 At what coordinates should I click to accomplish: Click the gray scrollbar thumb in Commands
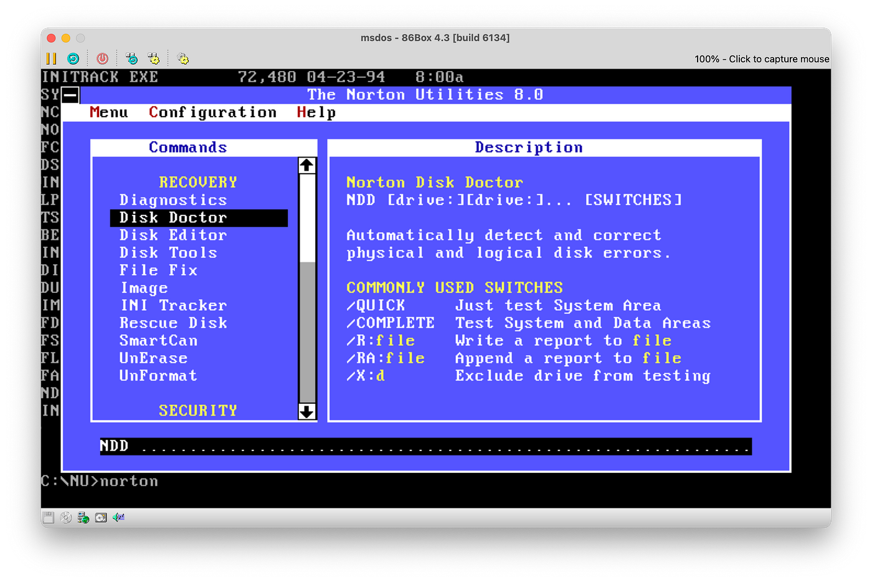(x=306, y=332)
